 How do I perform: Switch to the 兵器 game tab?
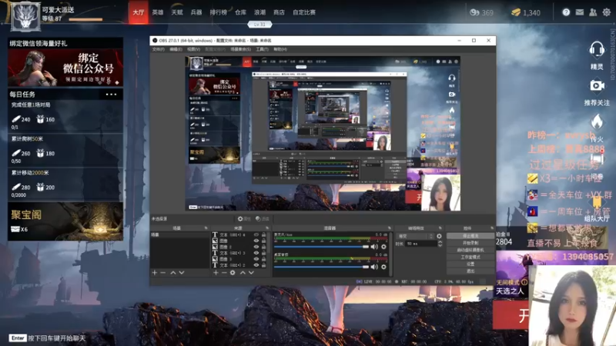click(x=196, y=12)
